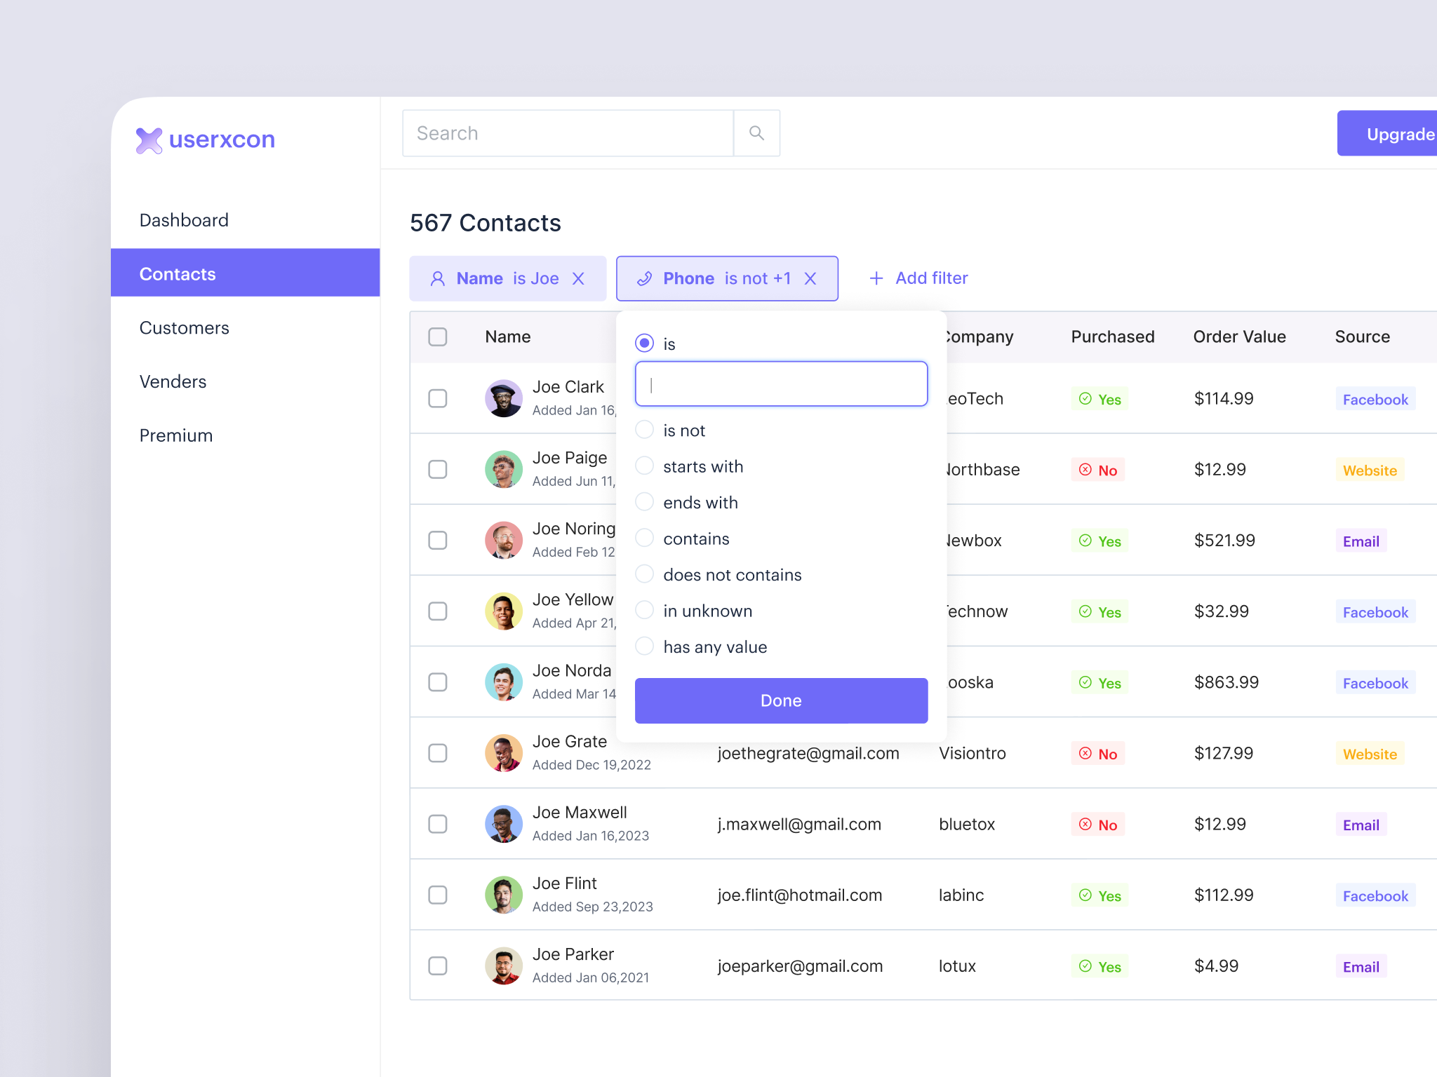Click the person icon on the Name filter chip
This screenshot has height=1077, width=1437.
[438, 278]
